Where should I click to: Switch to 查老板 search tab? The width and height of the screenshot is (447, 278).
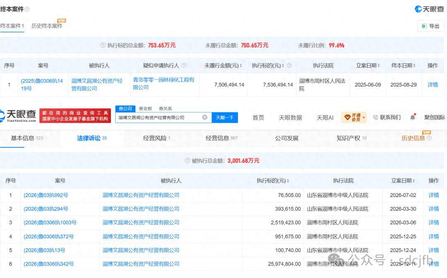(x=145, y=108)
